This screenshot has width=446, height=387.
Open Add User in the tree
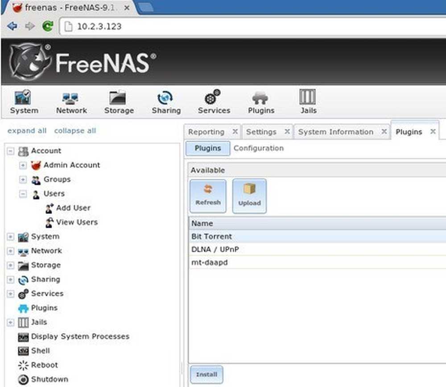[73, 208]
